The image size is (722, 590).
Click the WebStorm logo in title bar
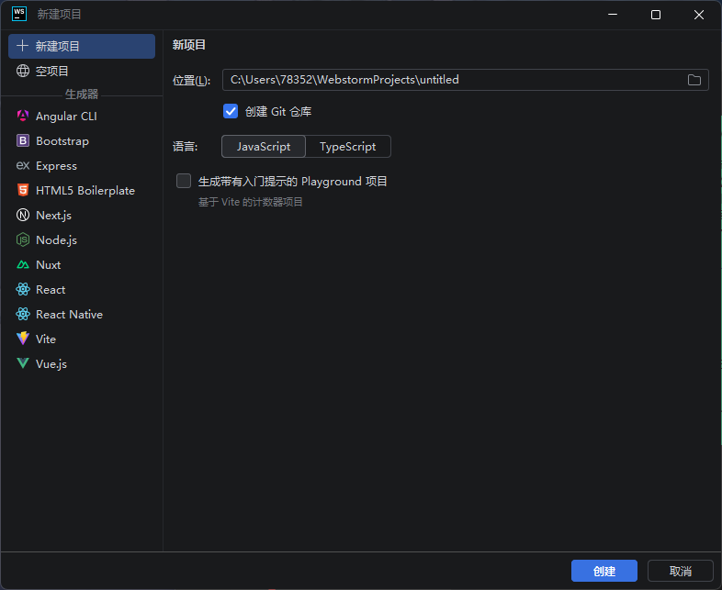(x=19, y=14)
